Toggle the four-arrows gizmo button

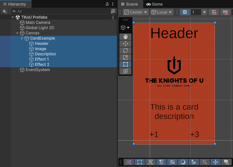[216, 162]
